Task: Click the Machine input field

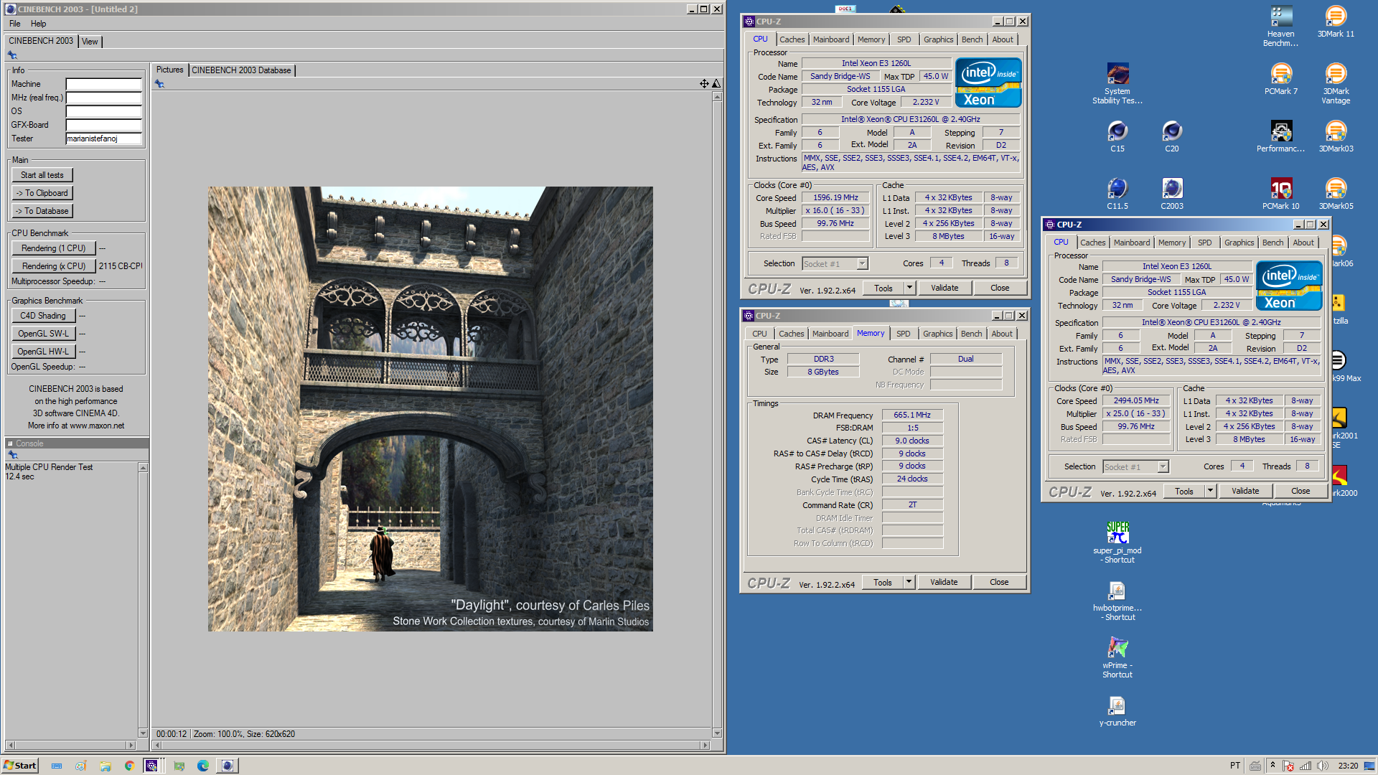Action: tap(103, 84)
